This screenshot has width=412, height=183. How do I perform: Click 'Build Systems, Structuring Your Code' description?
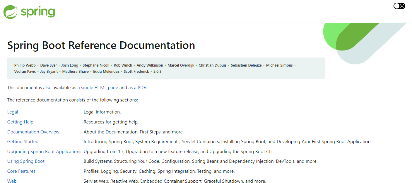coord(201,161)
